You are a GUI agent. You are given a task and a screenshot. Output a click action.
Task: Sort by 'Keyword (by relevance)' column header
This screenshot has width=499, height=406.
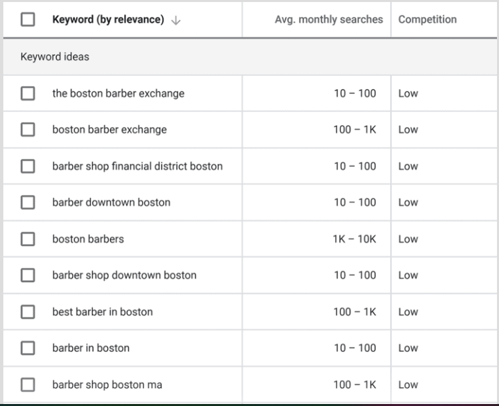click(x=108, y=20)
